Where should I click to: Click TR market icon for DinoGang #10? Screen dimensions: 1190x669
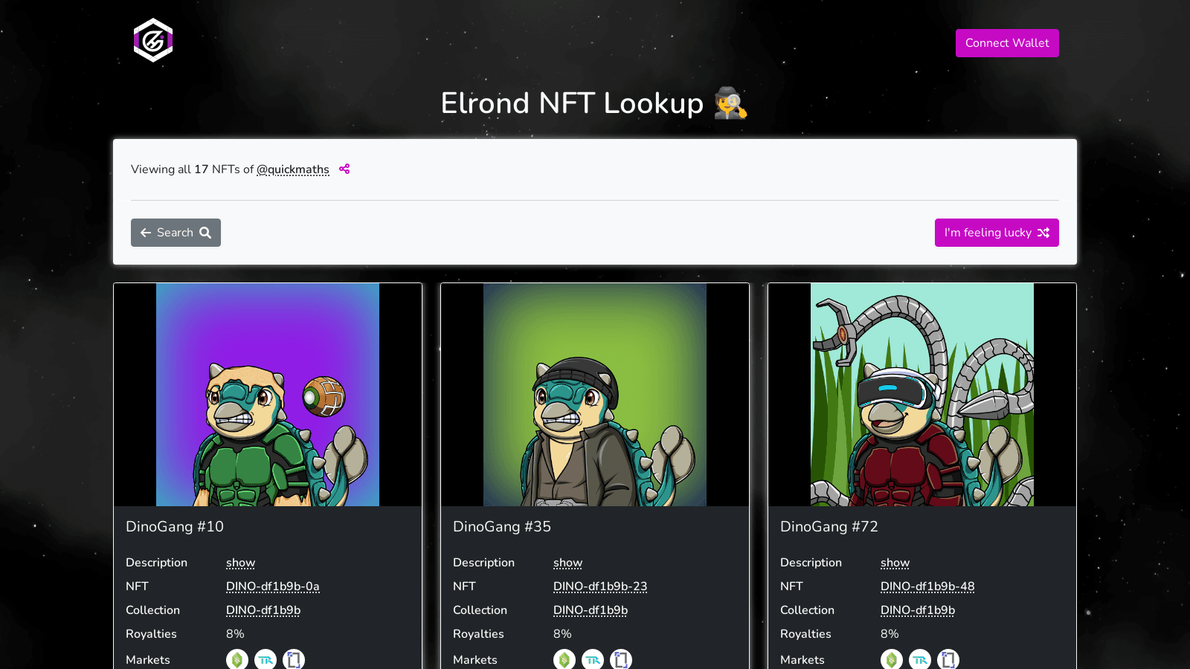click(266, 659)
